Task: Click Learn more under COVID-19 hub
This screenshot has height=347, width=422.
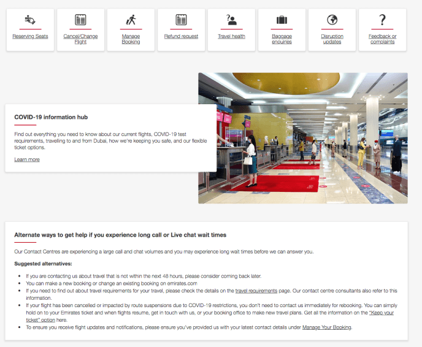Action: pyautogui.click(x=27, y=159)
